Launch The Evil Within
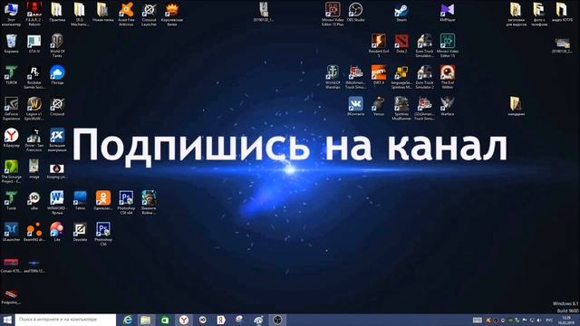 pos(448,77)
